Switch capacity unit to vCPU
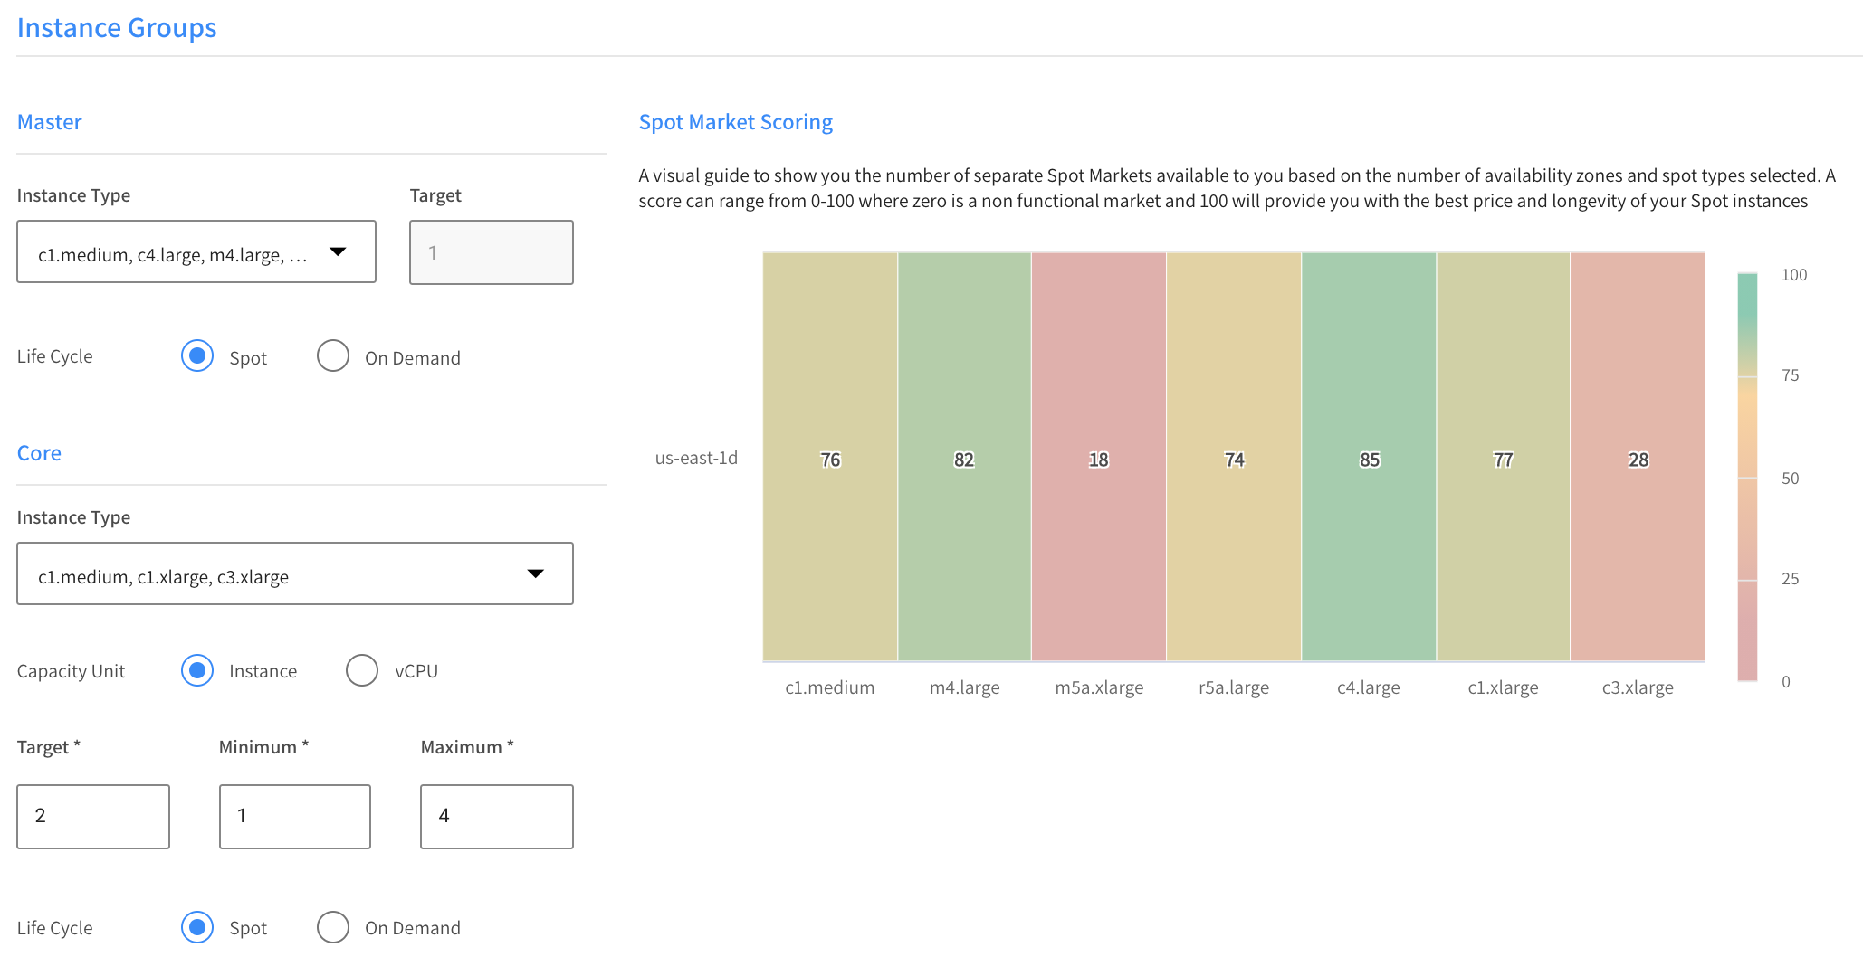 pyautogui.click(x=362, y=671)
